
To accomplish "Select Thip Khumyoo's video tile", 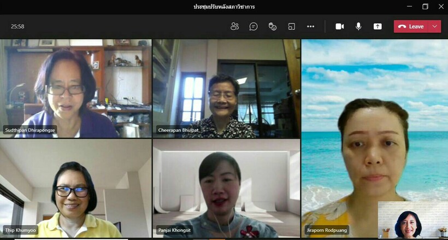I will tap(75, 188).
